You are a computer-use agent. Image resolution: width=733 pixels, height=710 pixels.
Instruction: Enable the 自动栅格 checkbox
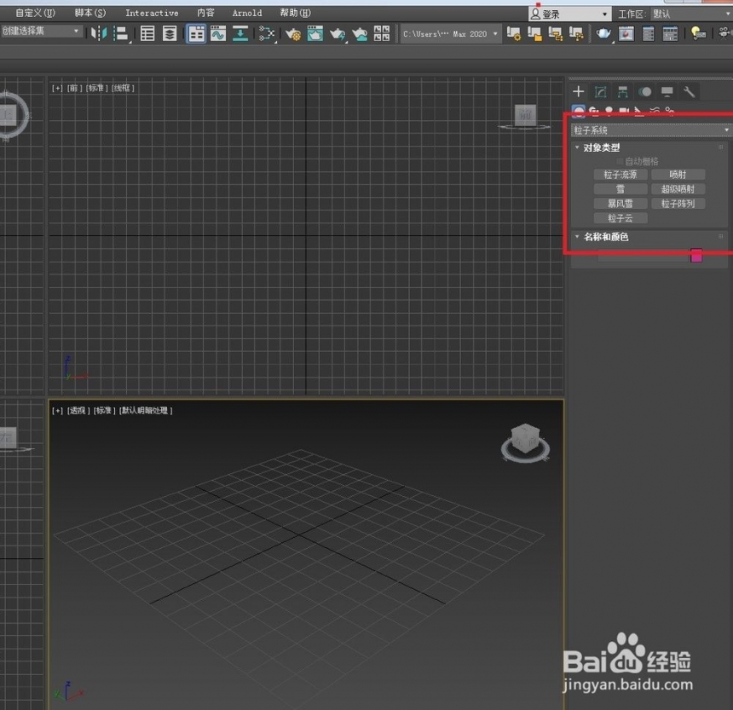tap(620, 161)
